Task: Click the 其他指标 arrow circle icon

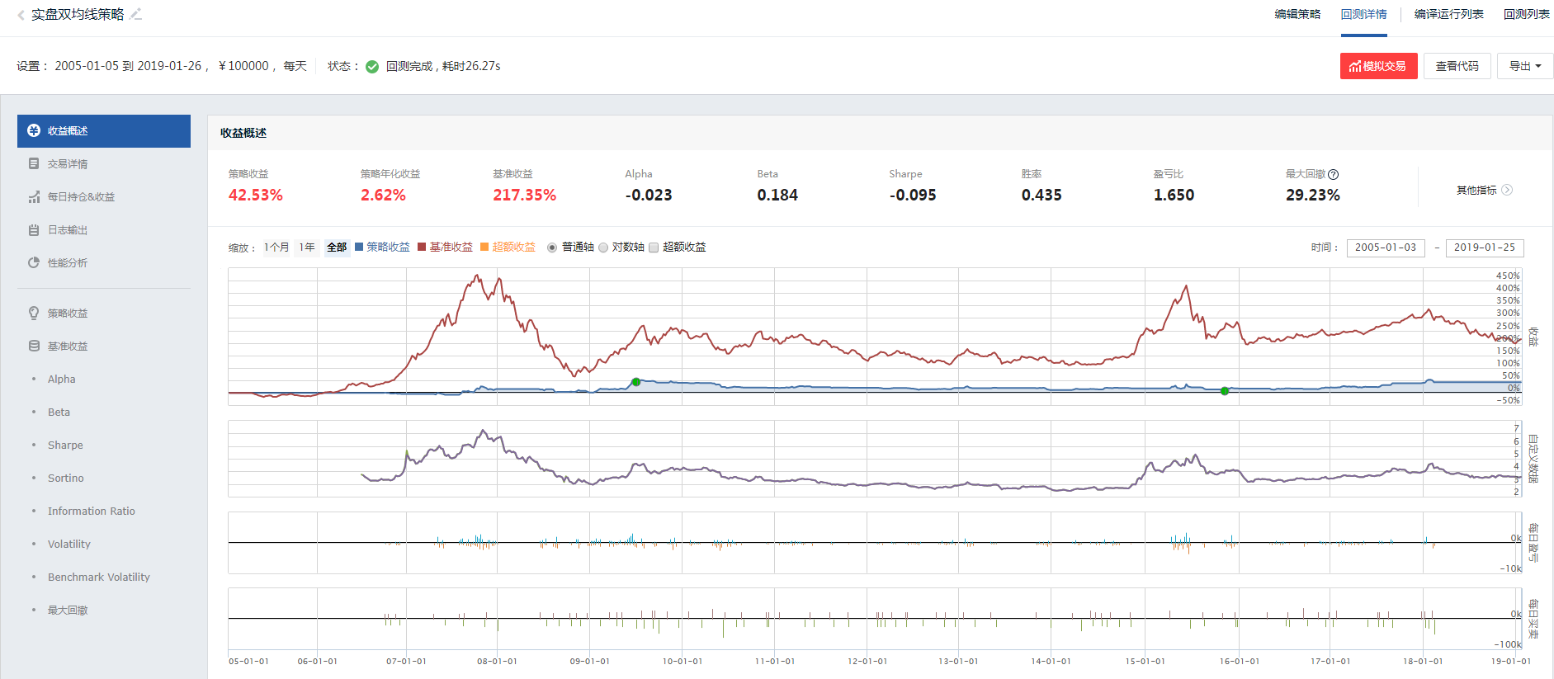Action: (x=1507, y=190)
